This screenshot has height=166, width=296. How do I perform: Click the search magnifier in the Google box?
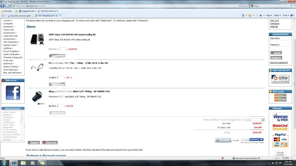(291, 6)
